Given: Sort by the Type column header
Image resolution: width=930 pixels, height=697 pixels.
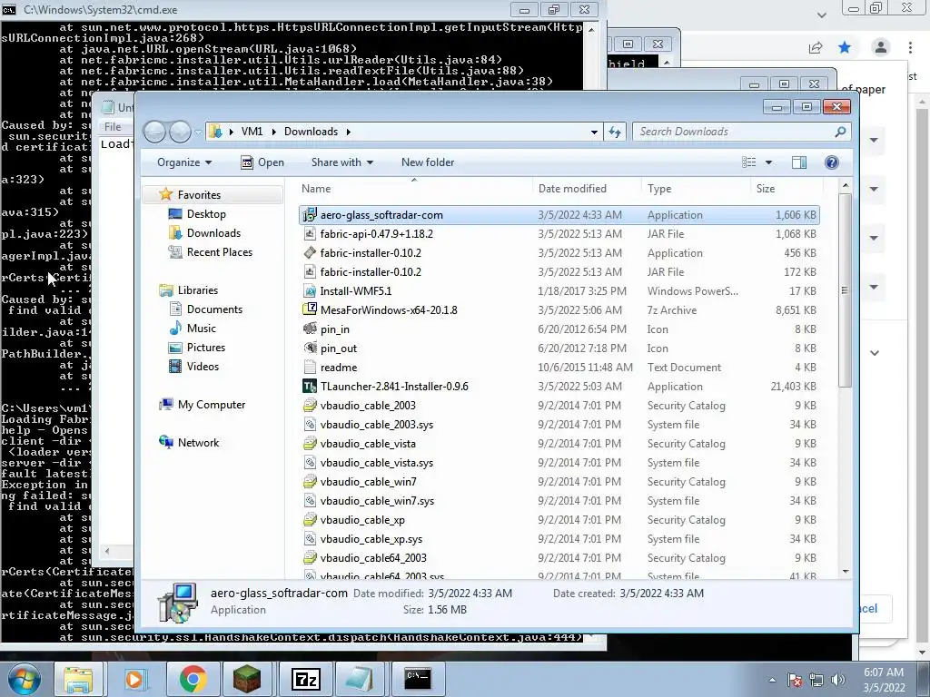Looking at the screenshot, I should pos(697,189).
